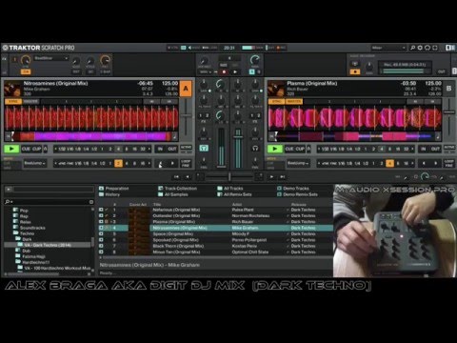Viewport: 457px width, 343px height.
Task: Click the red loop recorder record button
Action: point(224,72)
